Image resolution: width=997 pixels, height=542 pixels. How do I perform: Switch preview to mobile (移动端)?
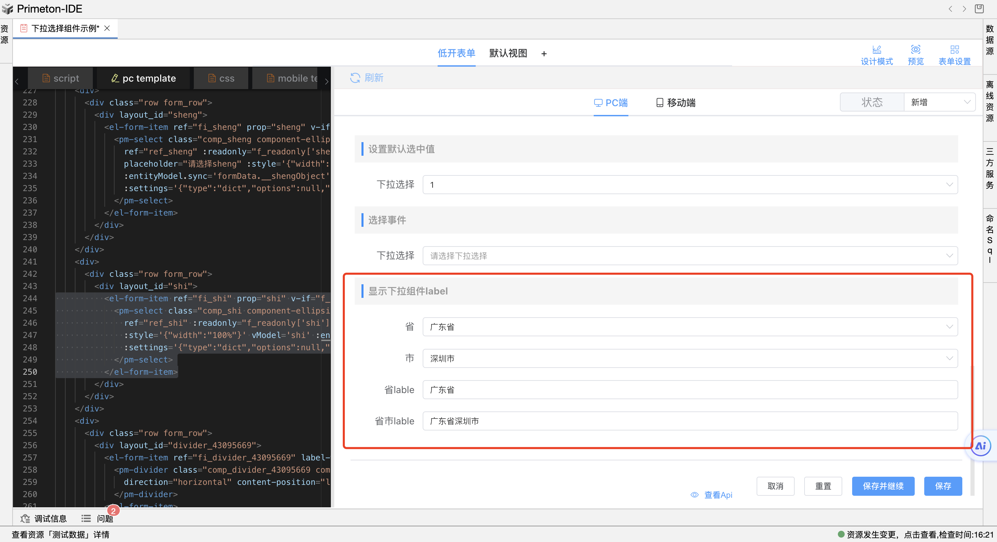(x=676, y=103)
